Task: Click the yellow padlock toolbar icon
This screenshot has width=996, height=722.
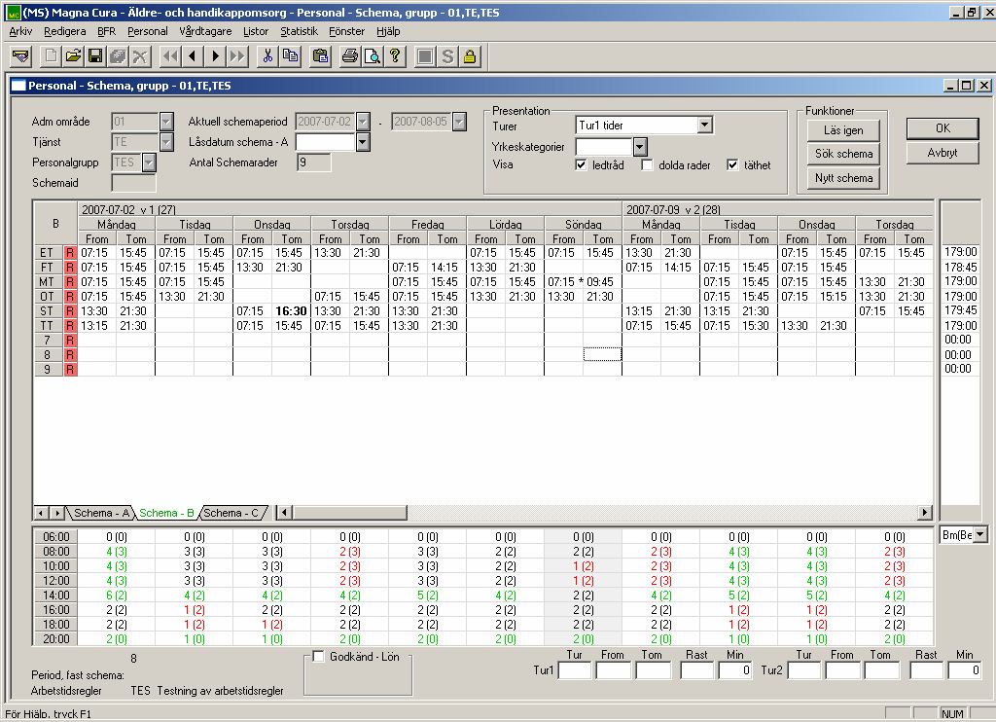Action: pyautogui.click(x=470, y=56)
